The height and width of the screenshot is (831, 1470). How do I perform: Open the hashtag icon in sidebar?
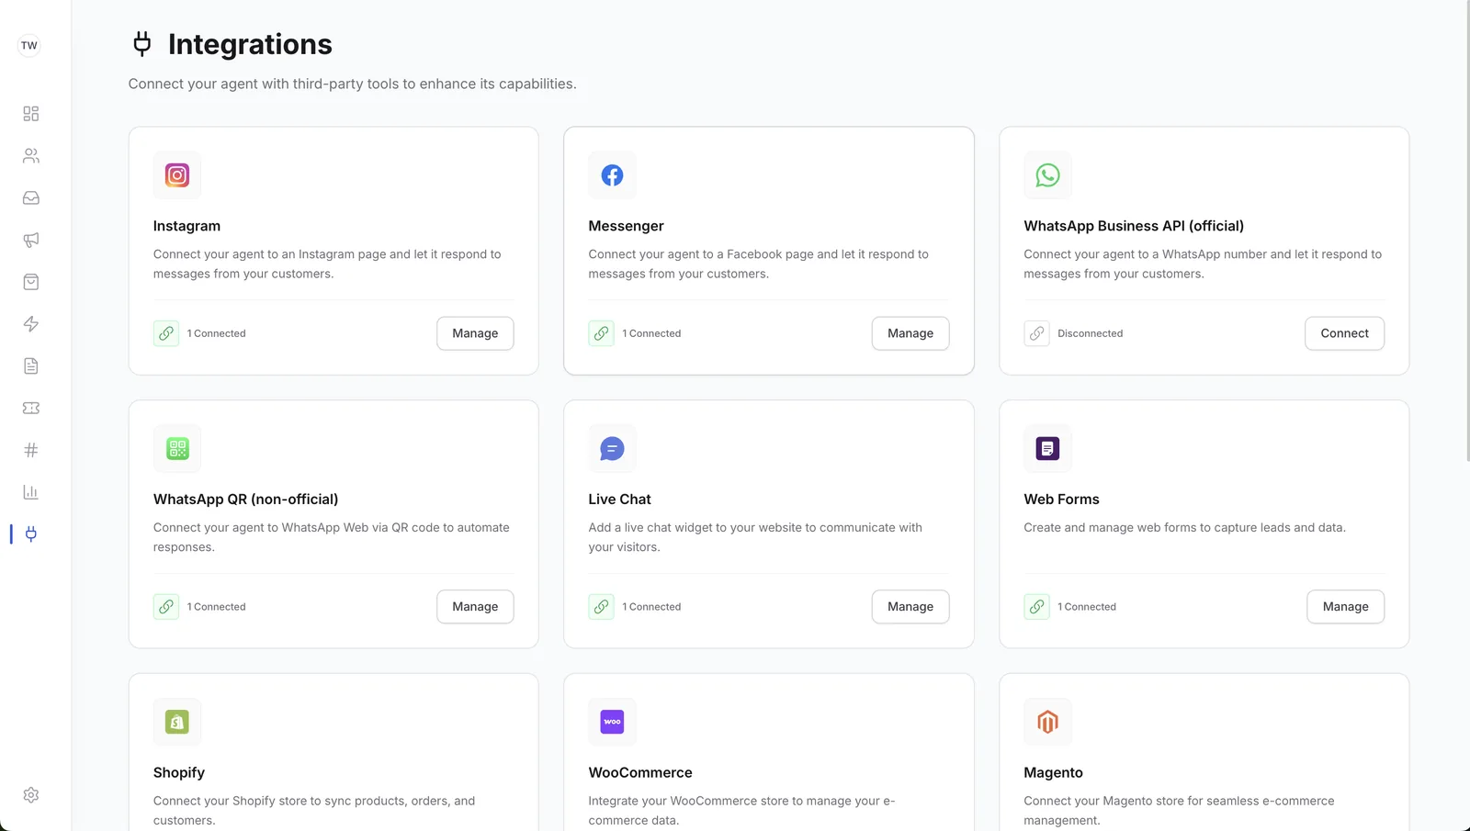(x=30, y=450)
